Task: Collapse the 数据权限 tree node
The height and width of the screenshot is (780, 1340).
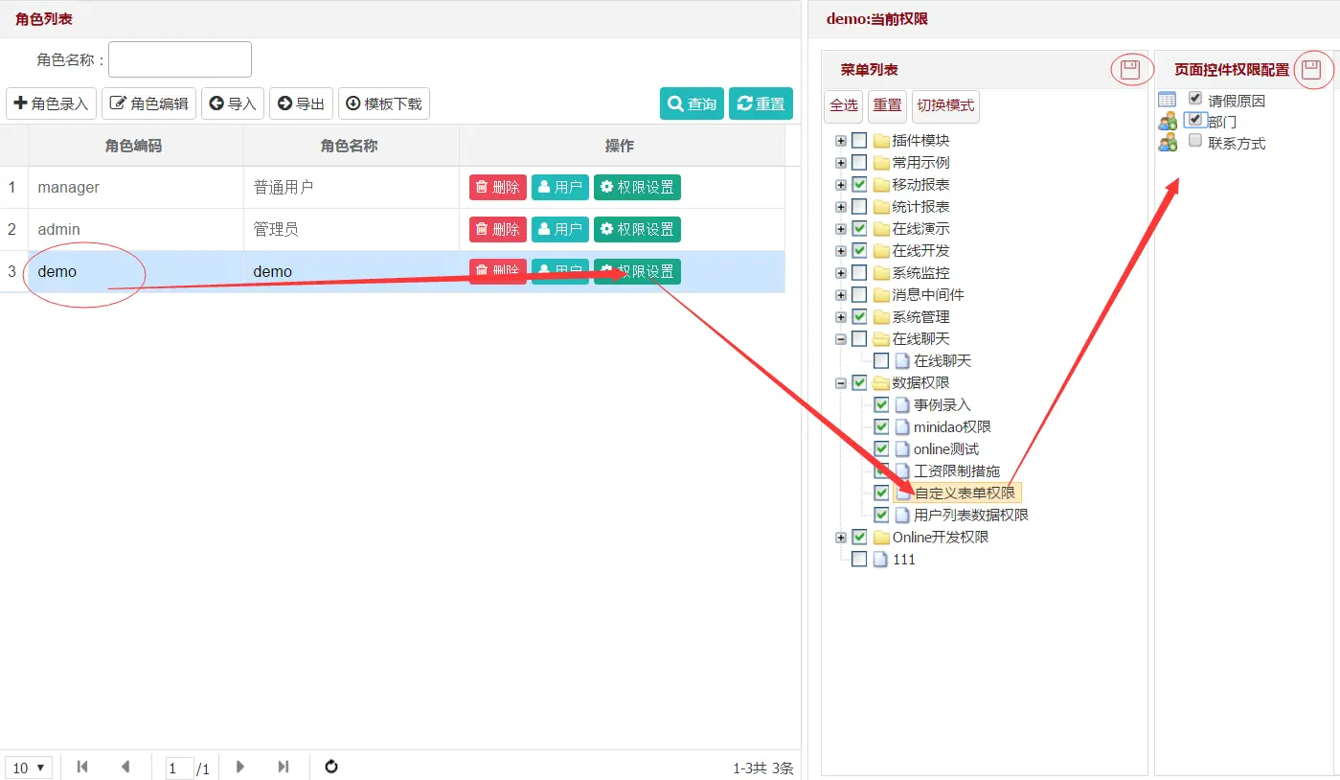Action: tap(841, 382)
